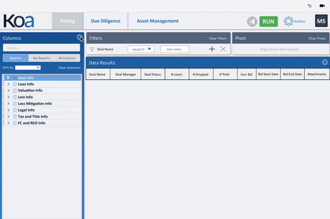Click the Loss Mitigation Info table icon

click(15, 103)
